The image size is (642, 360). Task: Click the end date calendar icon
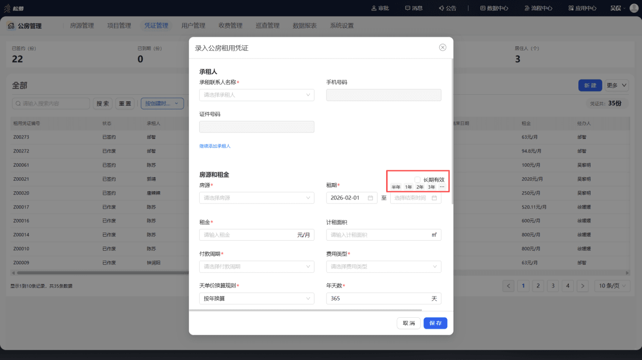coord(434,198)
